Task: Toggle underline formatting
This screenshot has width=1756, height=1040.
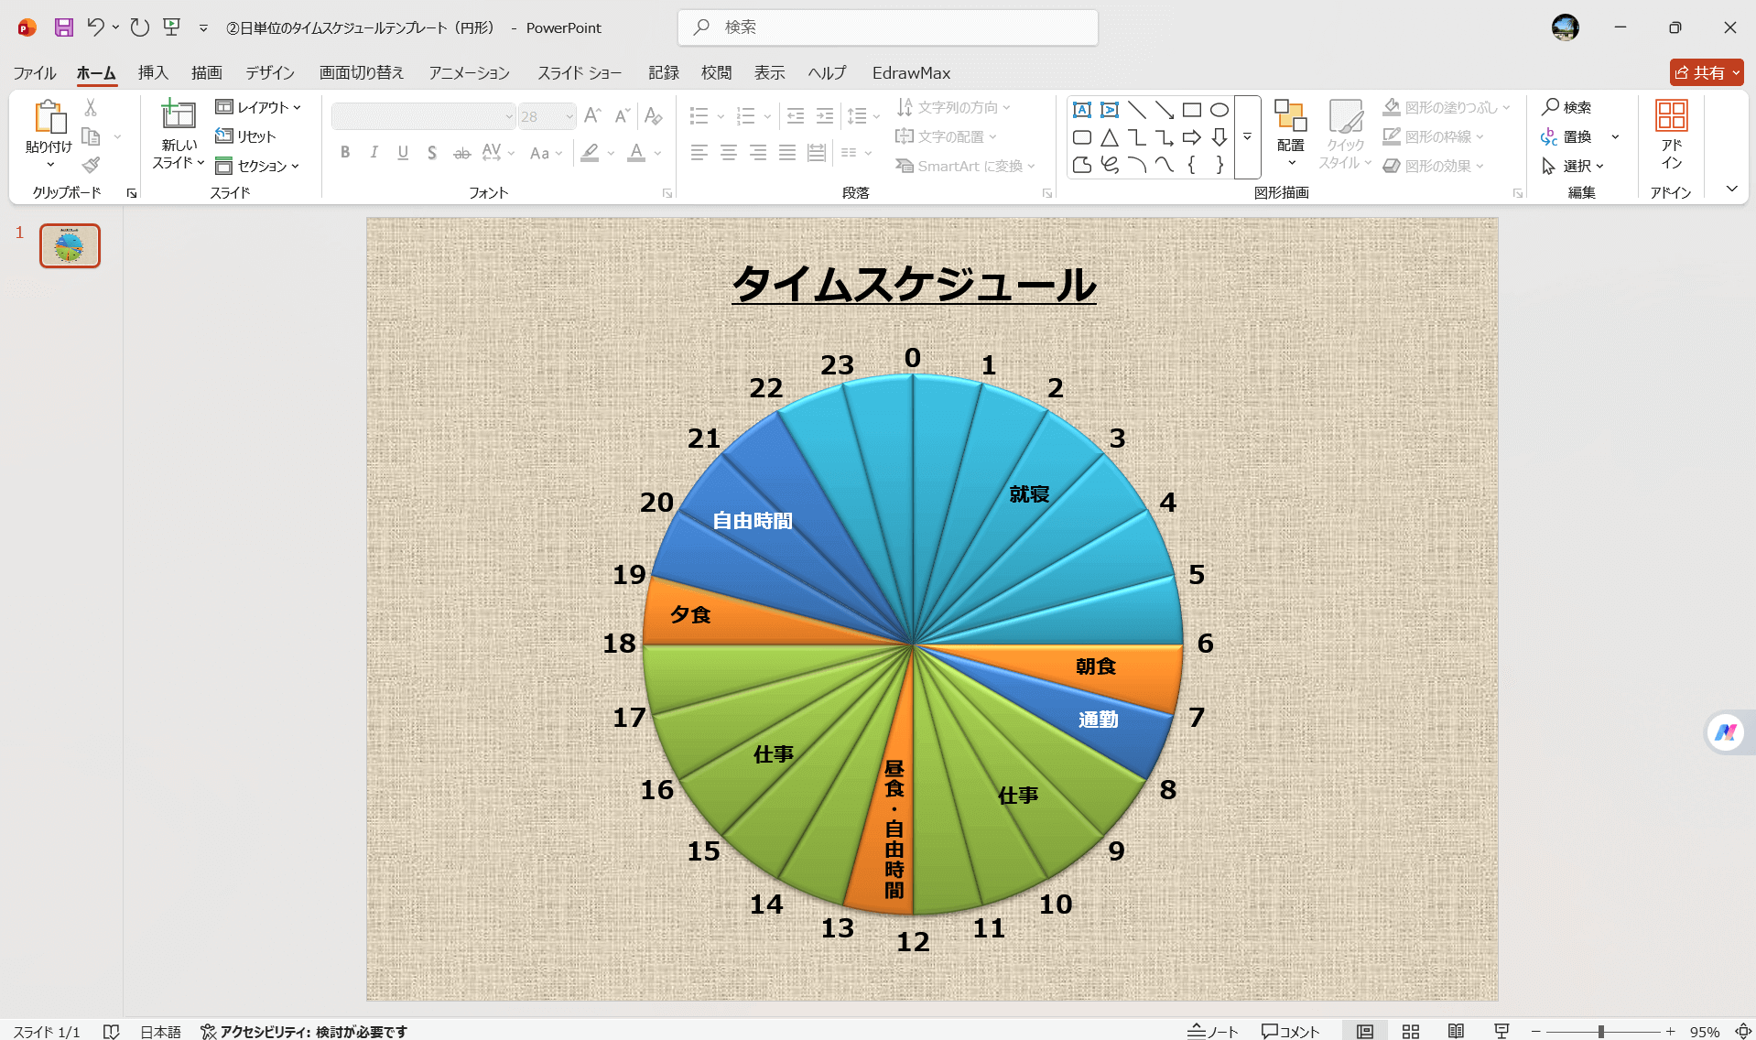Action: 403,153
